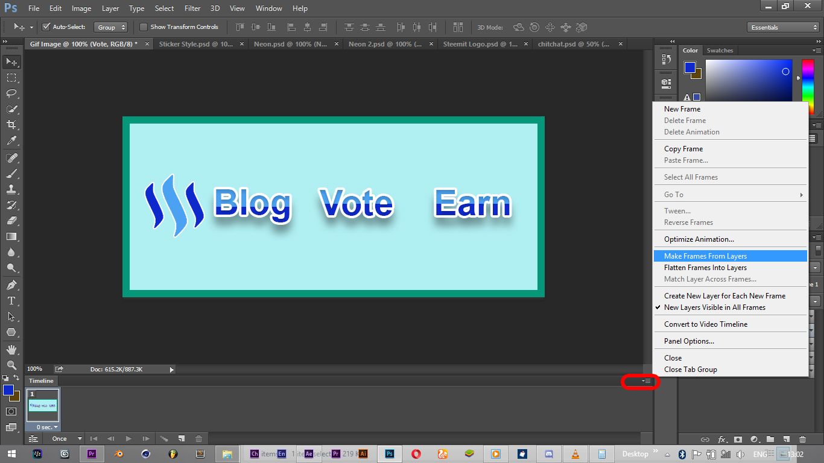The image size is (824, 463).
Task: Choose Flatten Frames Into Layers
Action: tap(730, 268)
